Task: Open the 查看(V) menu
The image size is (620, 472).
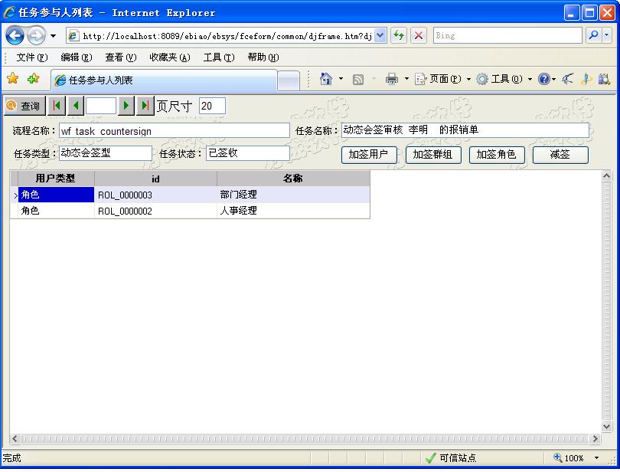Action: point(121,57)
